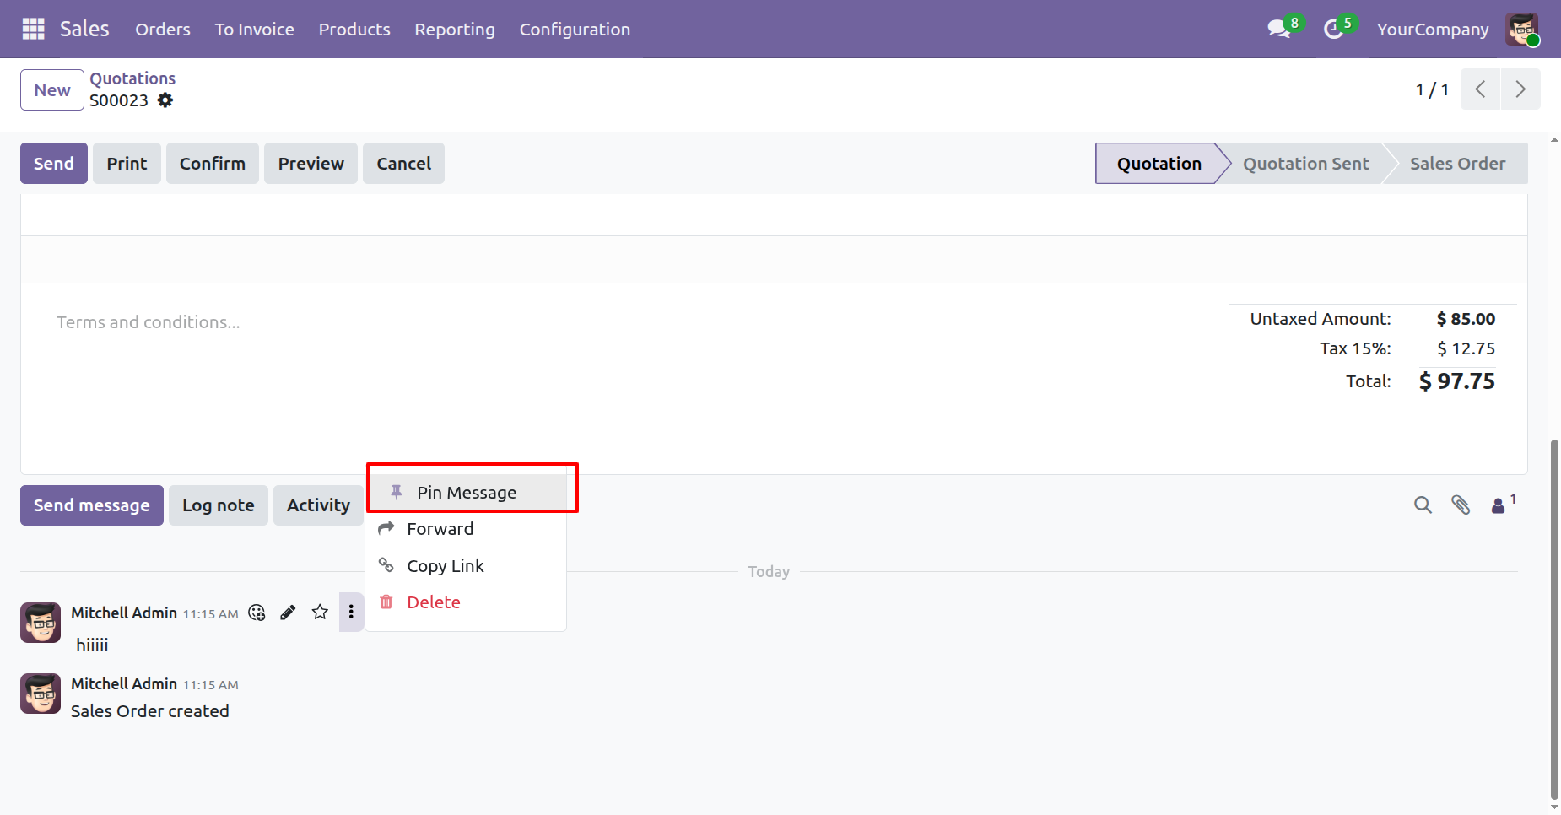The height and width of the screenshot is (815, 1561).
Task: Click the Send message button
Action: coord(92,505)
